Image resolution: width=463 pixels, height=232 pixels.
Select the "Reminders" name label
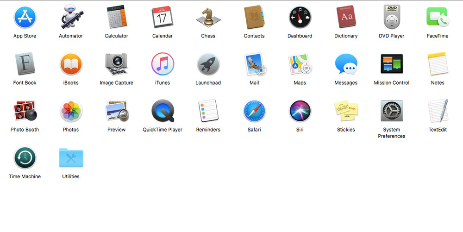coord(208,130)
